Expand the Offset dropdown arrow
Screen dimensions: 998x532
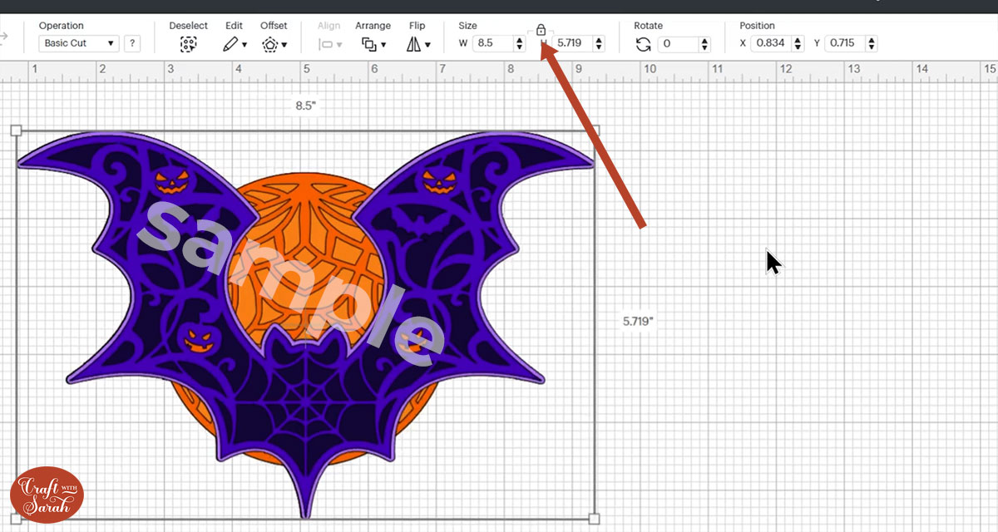pyautogui.click(x=283, y=43)
